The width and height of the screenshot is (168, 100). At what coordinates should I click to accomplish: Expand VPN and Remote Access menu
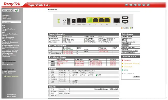10,46
